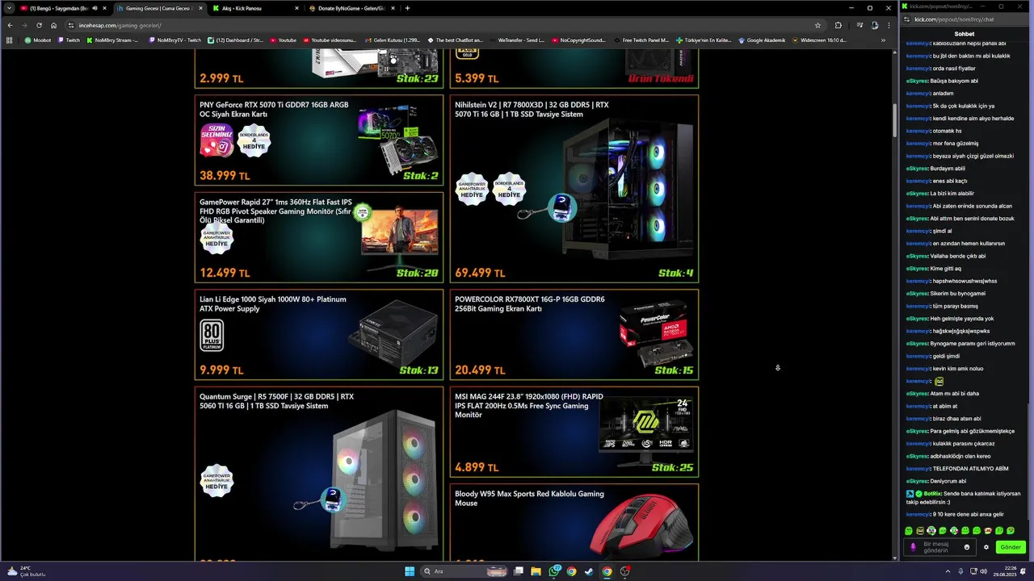Open the POWERCOLOR RX7800XT product
The image size is (1034, 581).
[x=574, y=335]
